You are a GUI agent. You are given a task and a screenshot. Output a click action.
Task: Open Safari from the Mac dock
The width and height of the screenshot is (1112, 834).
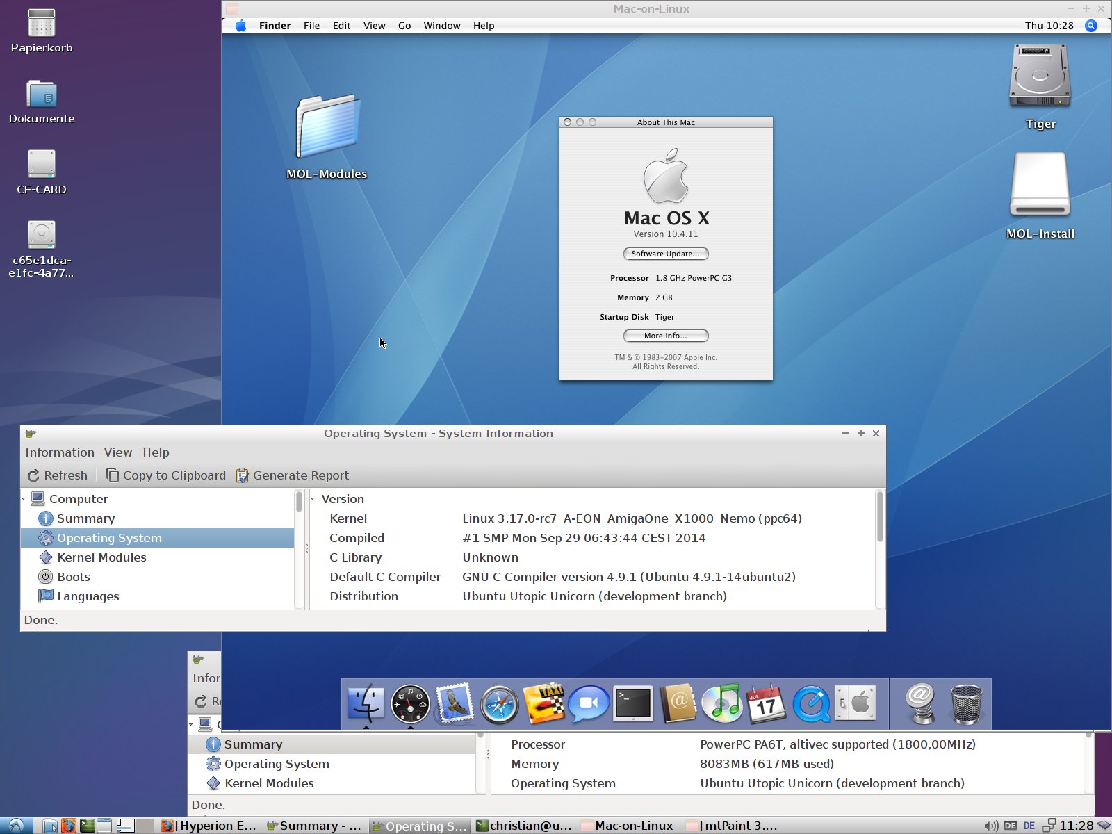point(499,704)
